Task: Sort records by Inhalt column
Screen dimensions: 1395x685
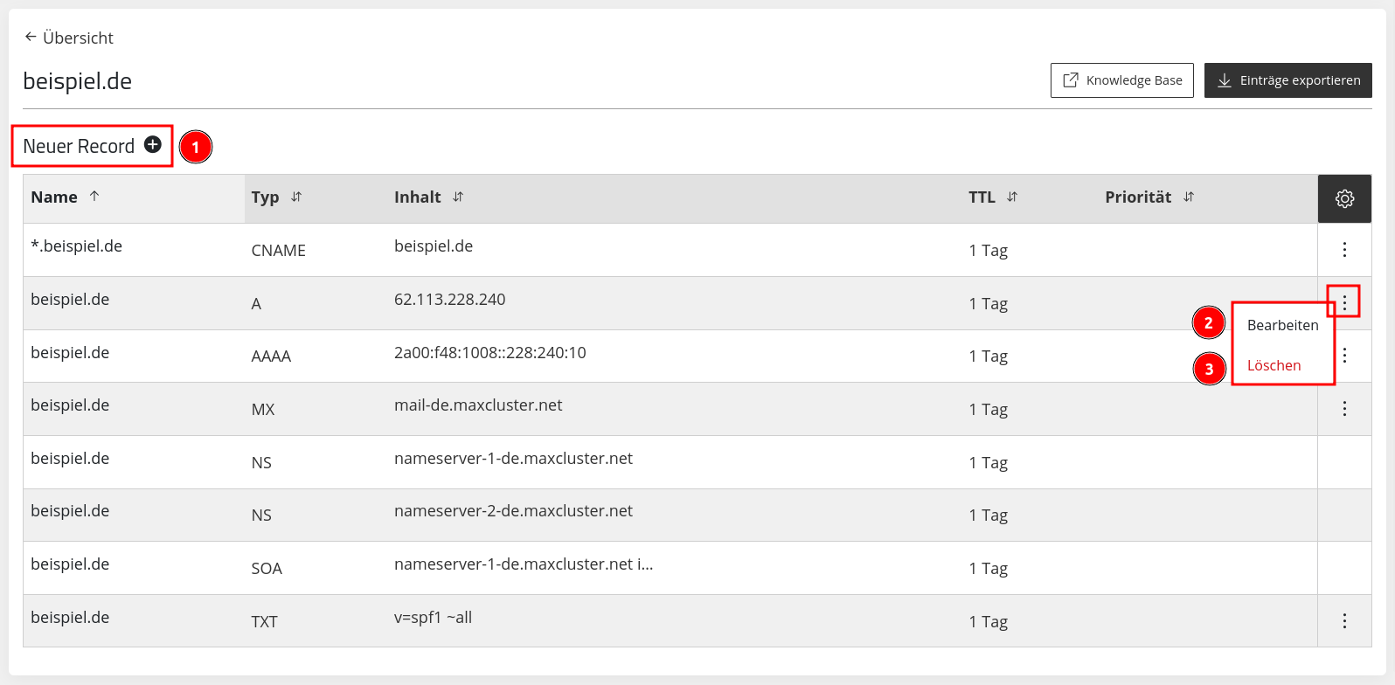Action: click(458, 197)
